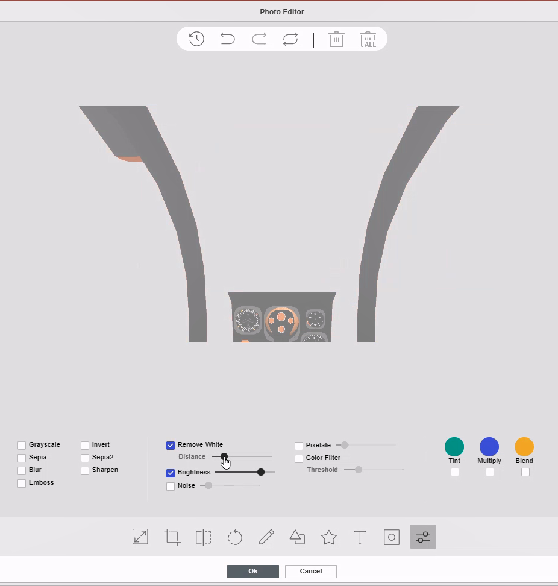The image size is (558, 586).
Task: Open the blue Multiply color swatch
Action: [489, 447]
